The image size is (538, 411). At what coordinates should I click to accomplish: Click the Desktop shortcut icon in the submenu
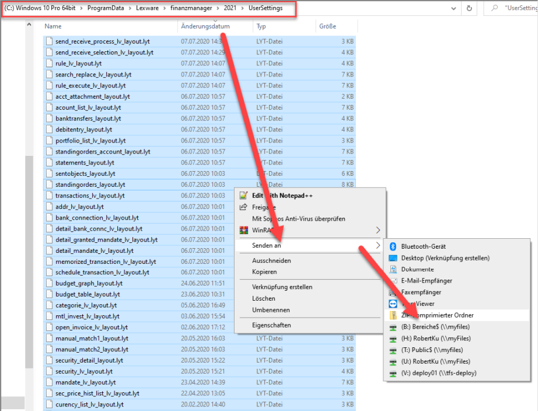393,258
